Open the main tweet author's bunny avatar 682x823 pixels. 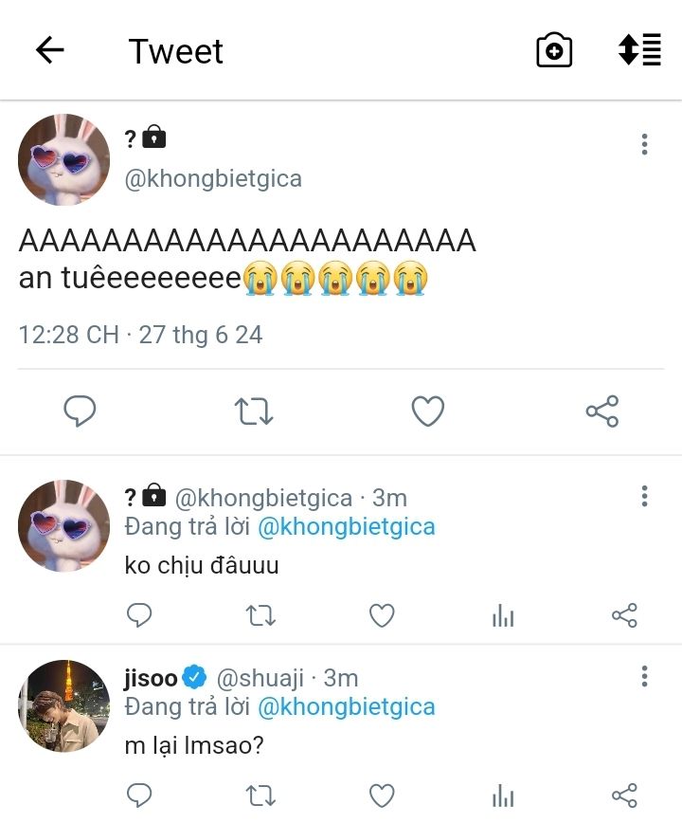point(63,159)
